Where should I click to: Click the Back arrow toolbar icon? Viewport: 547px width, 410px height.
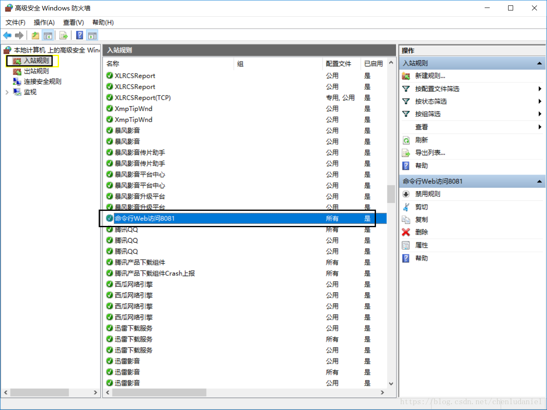[x=7, y=36]
